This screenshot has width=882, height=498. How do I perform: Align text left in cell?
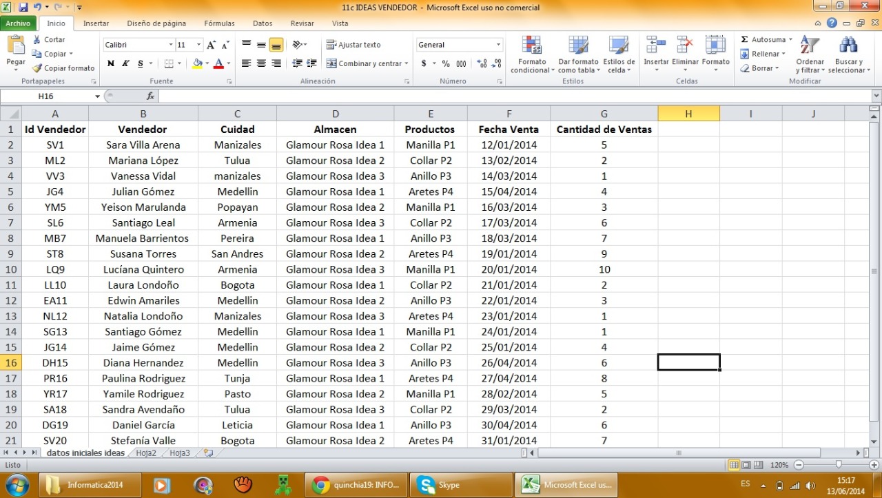click(246, 63)
